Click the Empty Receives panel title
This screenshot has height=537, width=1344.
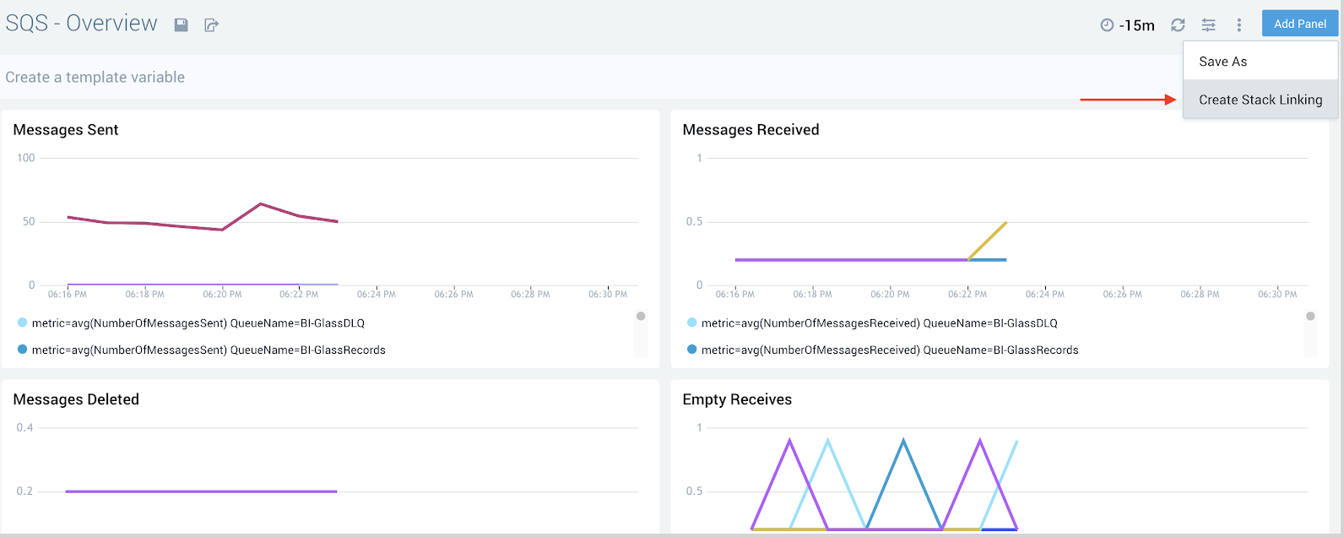pos(737,399)
